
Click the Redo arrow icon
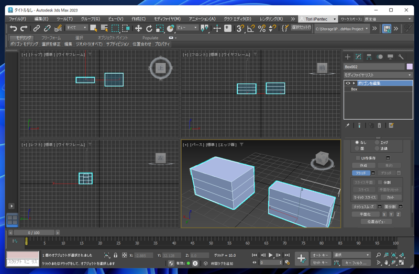(x=24, y=28)
